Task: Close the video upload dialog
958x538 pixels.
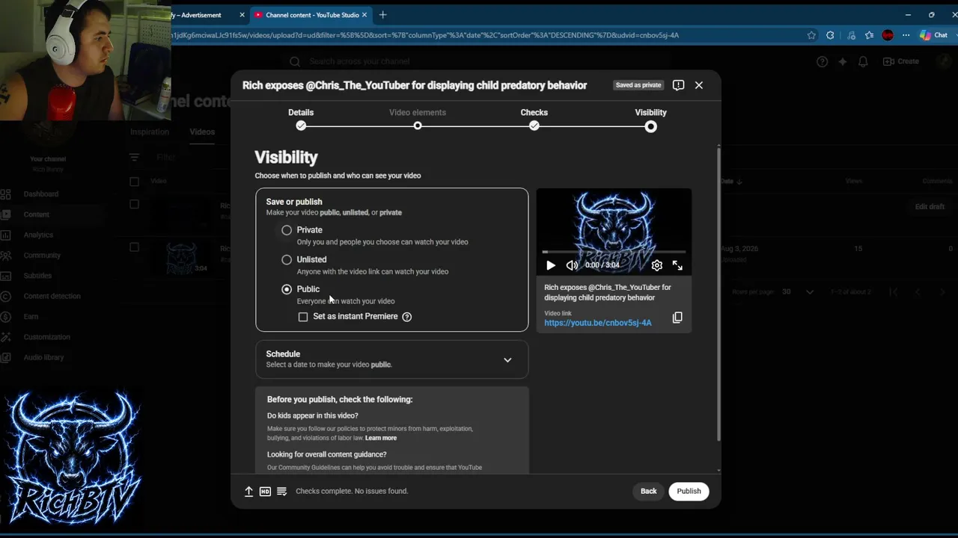Action: point(699,85)
